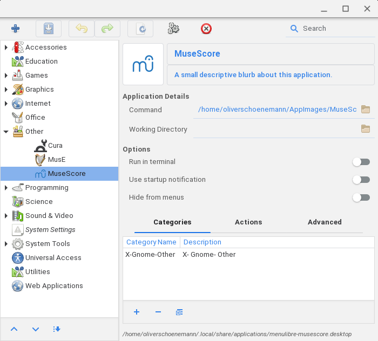Sort by Category Name column header
This screenshot has width=378, height=341.
click(151, 242)
